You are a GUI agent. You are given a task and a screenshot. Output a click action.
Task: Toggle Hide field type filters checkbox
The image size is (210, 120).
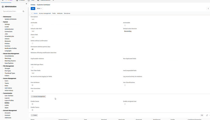pyautogui.click(x=32, y=67)
